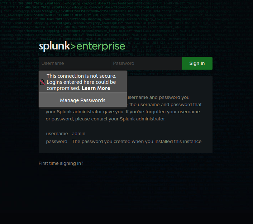Click the white splunk logo wordmark
253x224 pixels.
54,47
